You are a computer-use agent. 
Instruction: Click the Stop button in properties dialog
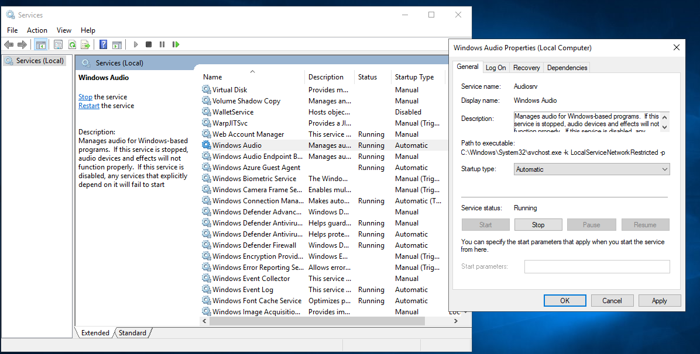point(538,225)
